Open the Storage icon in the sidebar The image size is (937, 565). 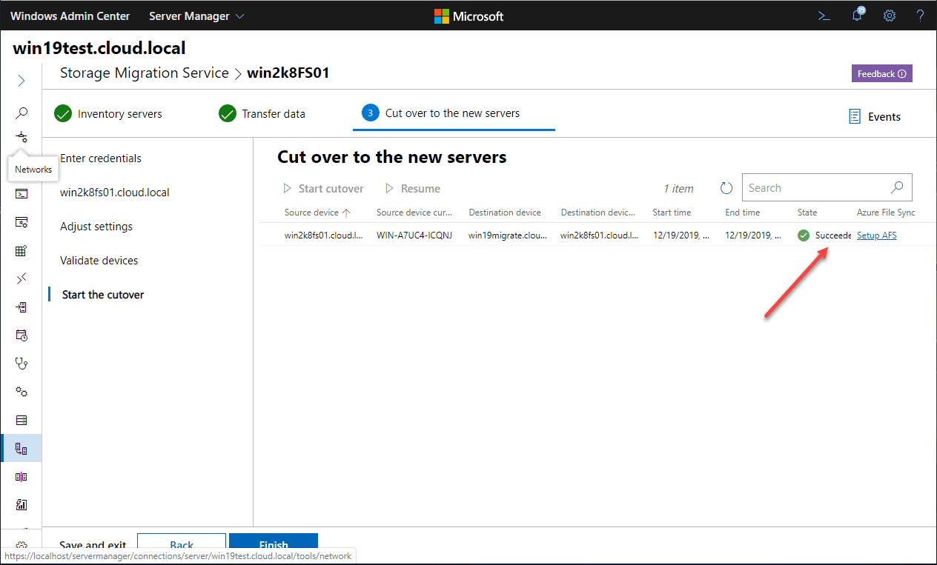tap(21, 420)
